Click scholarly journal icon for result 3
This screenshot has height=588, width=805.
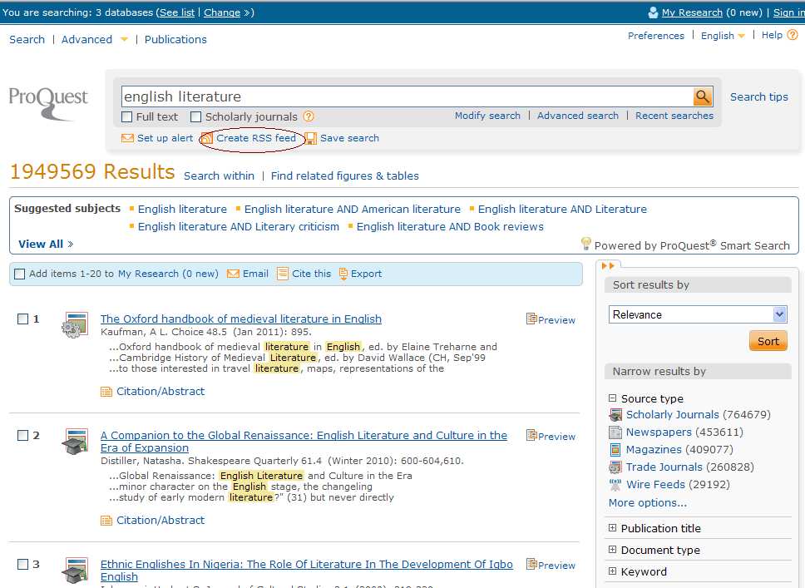coord(75,570)
